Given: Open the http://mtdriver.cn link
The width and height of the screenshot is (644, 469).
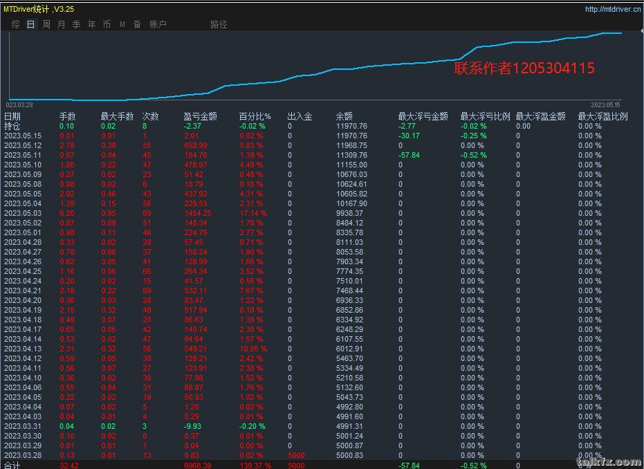Looking at the screenshot, I should [x=612, y=9].
